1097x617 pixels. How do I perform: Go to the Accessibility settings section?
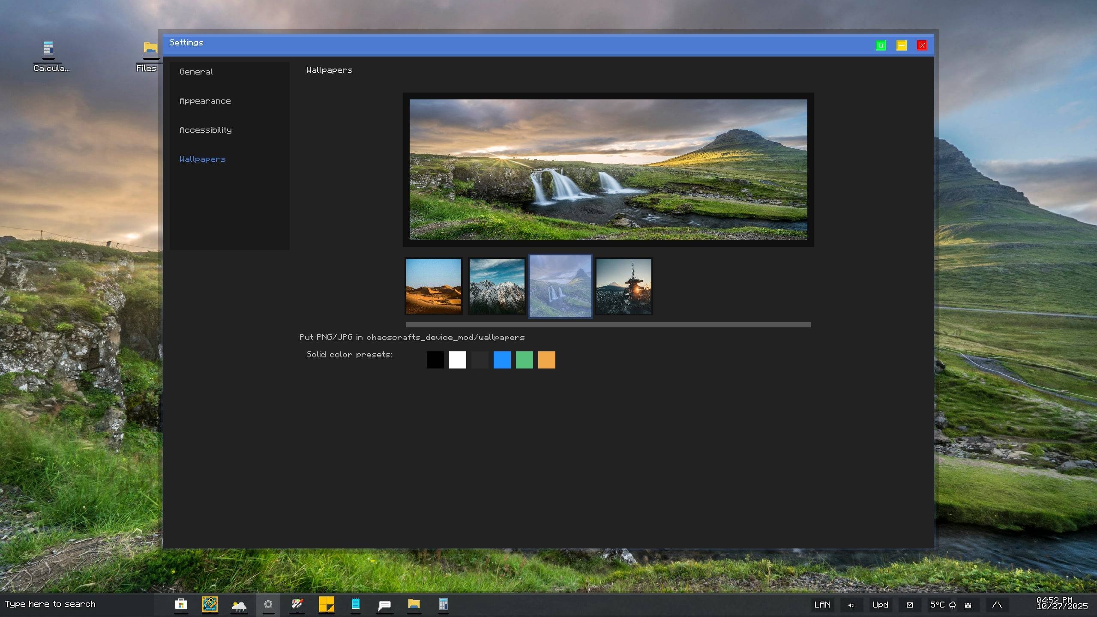pos(205,130)
